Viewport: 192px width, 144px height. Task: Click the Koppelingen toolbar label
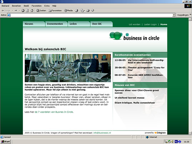point(183,15)
